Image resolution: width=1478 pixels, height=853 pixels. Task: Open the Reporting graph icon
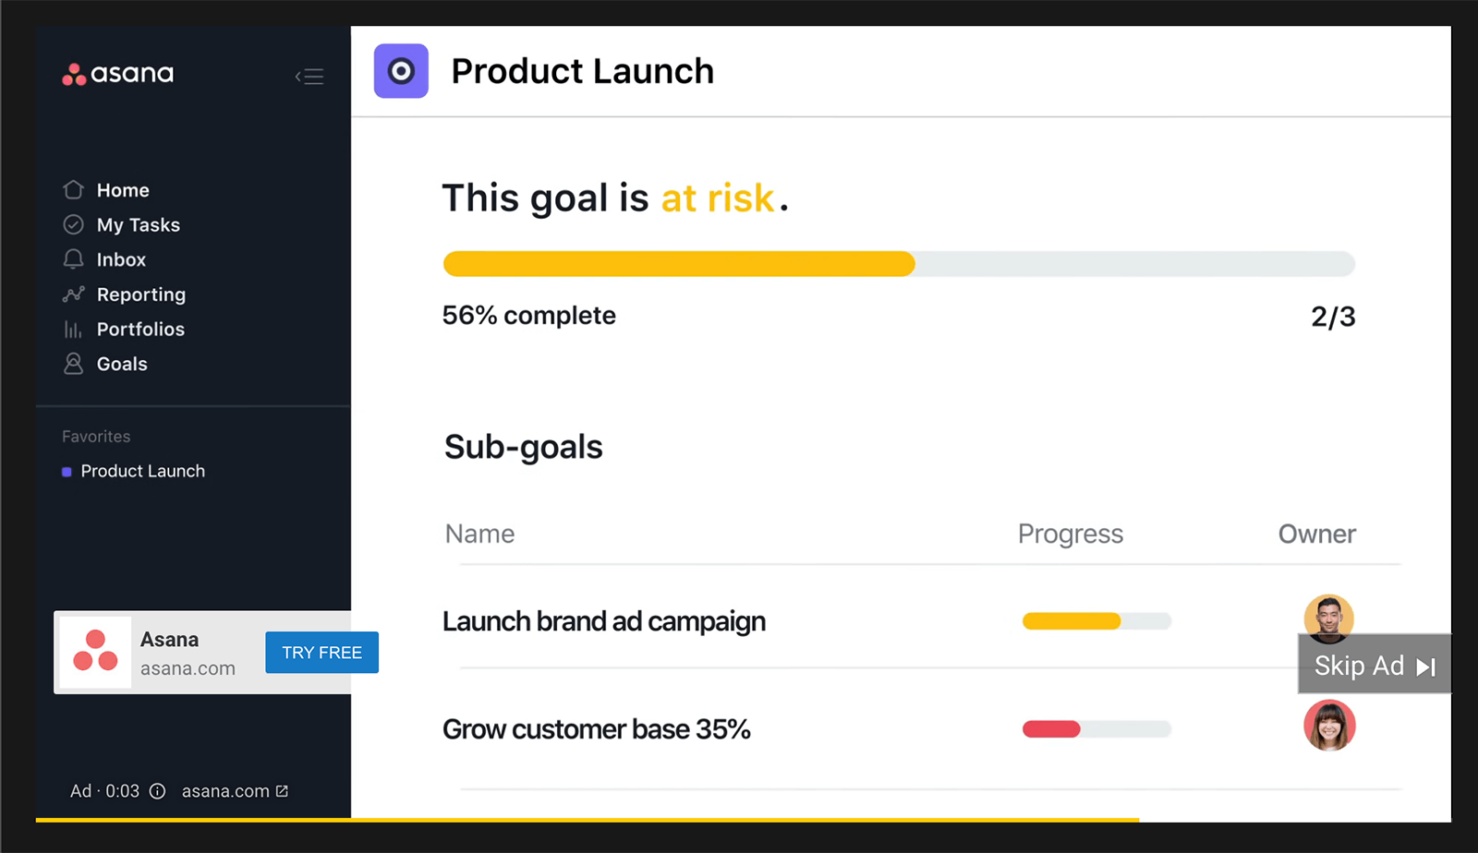[x=73, y=294]
